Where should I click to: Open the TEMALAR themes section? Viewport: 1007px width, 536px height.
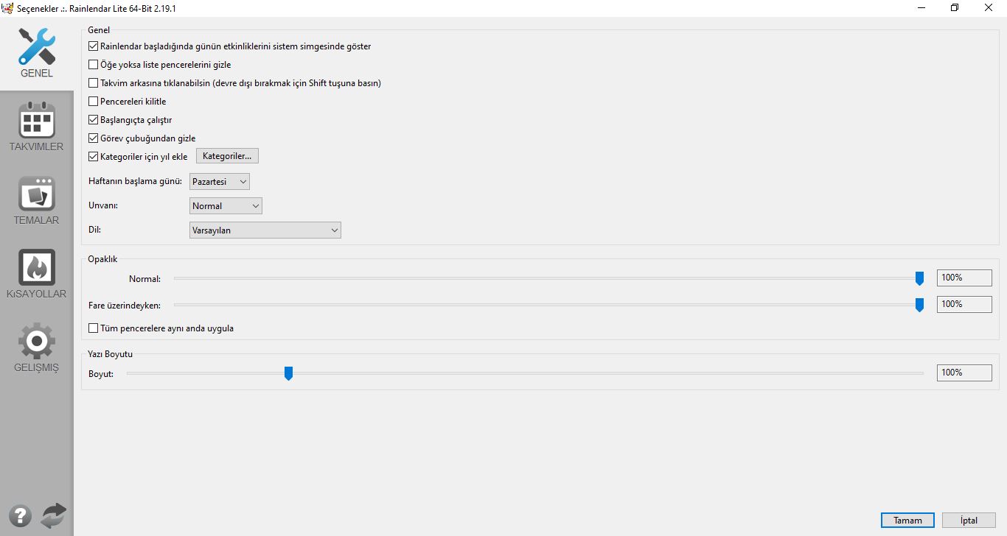coord(37,200)
